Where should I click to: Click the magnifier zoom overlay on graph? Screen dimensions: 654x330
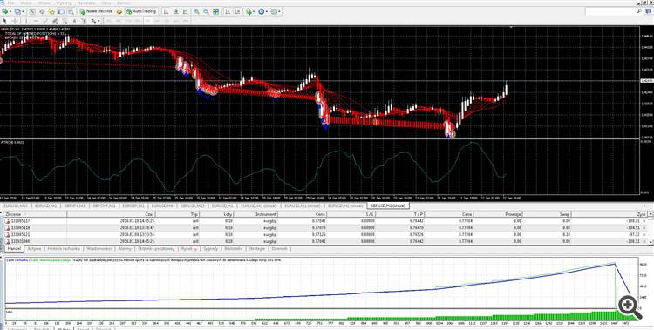[x=630, y=307]
